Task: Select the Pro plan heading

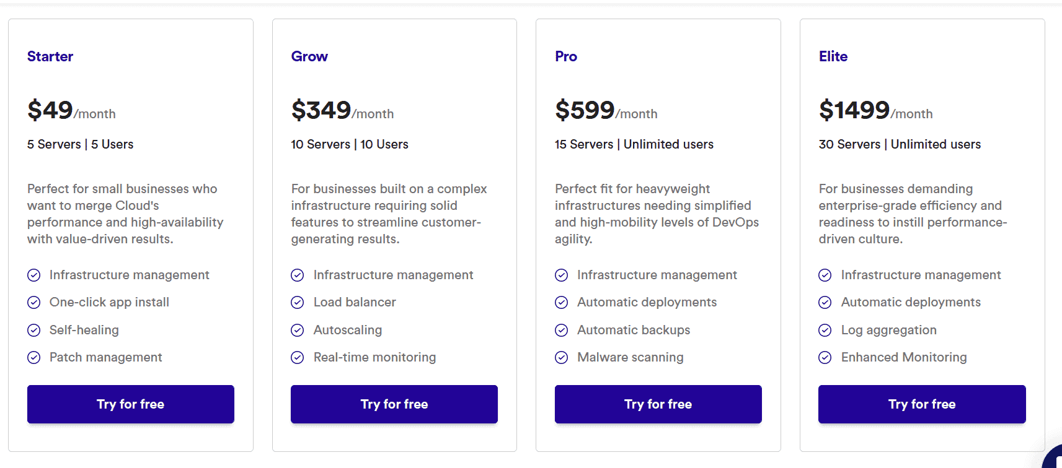Action: point(566,56)
